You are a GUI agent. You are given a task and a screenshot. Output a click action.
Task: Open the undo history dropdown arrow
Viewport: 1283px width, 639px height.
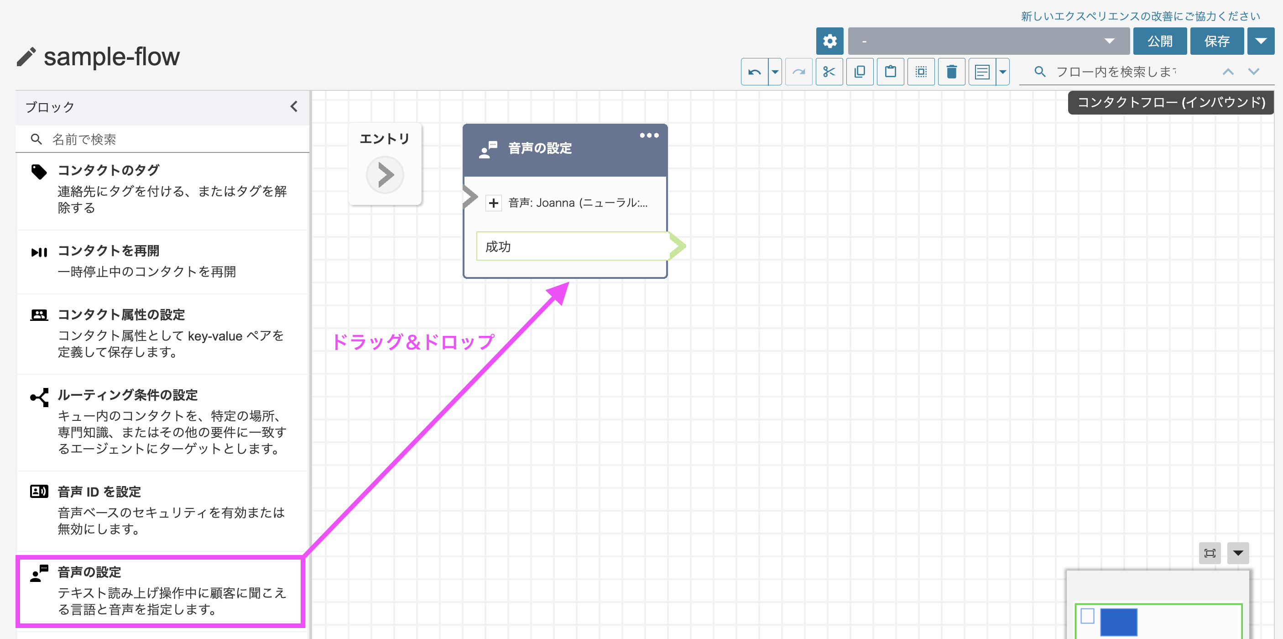[775, 72]
